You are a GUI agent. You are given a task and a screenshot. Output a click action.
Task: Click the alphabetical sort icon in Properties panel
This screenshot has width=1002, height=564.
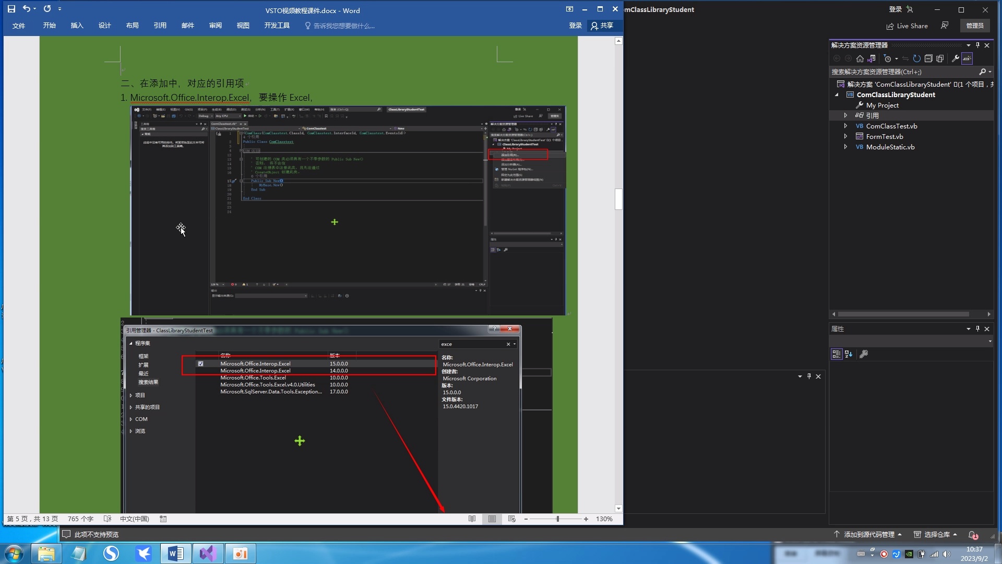(x=849, y=354)
